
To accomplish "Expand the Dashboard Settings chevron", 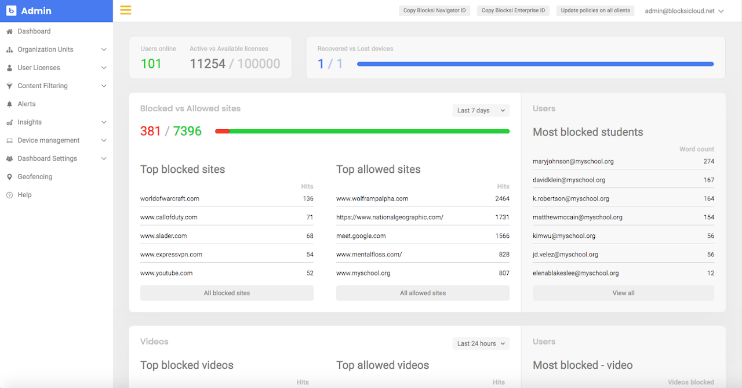I will [x=104, y=159].
